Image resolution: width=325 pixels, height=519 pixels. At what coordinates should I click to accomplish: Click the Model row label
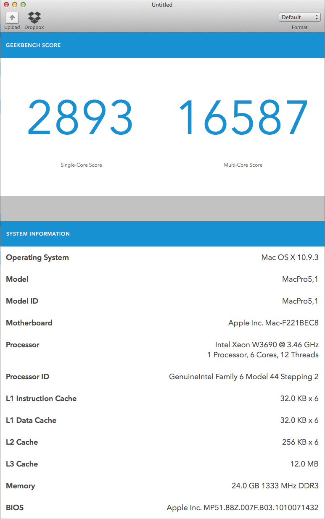(x=17, y=279)
